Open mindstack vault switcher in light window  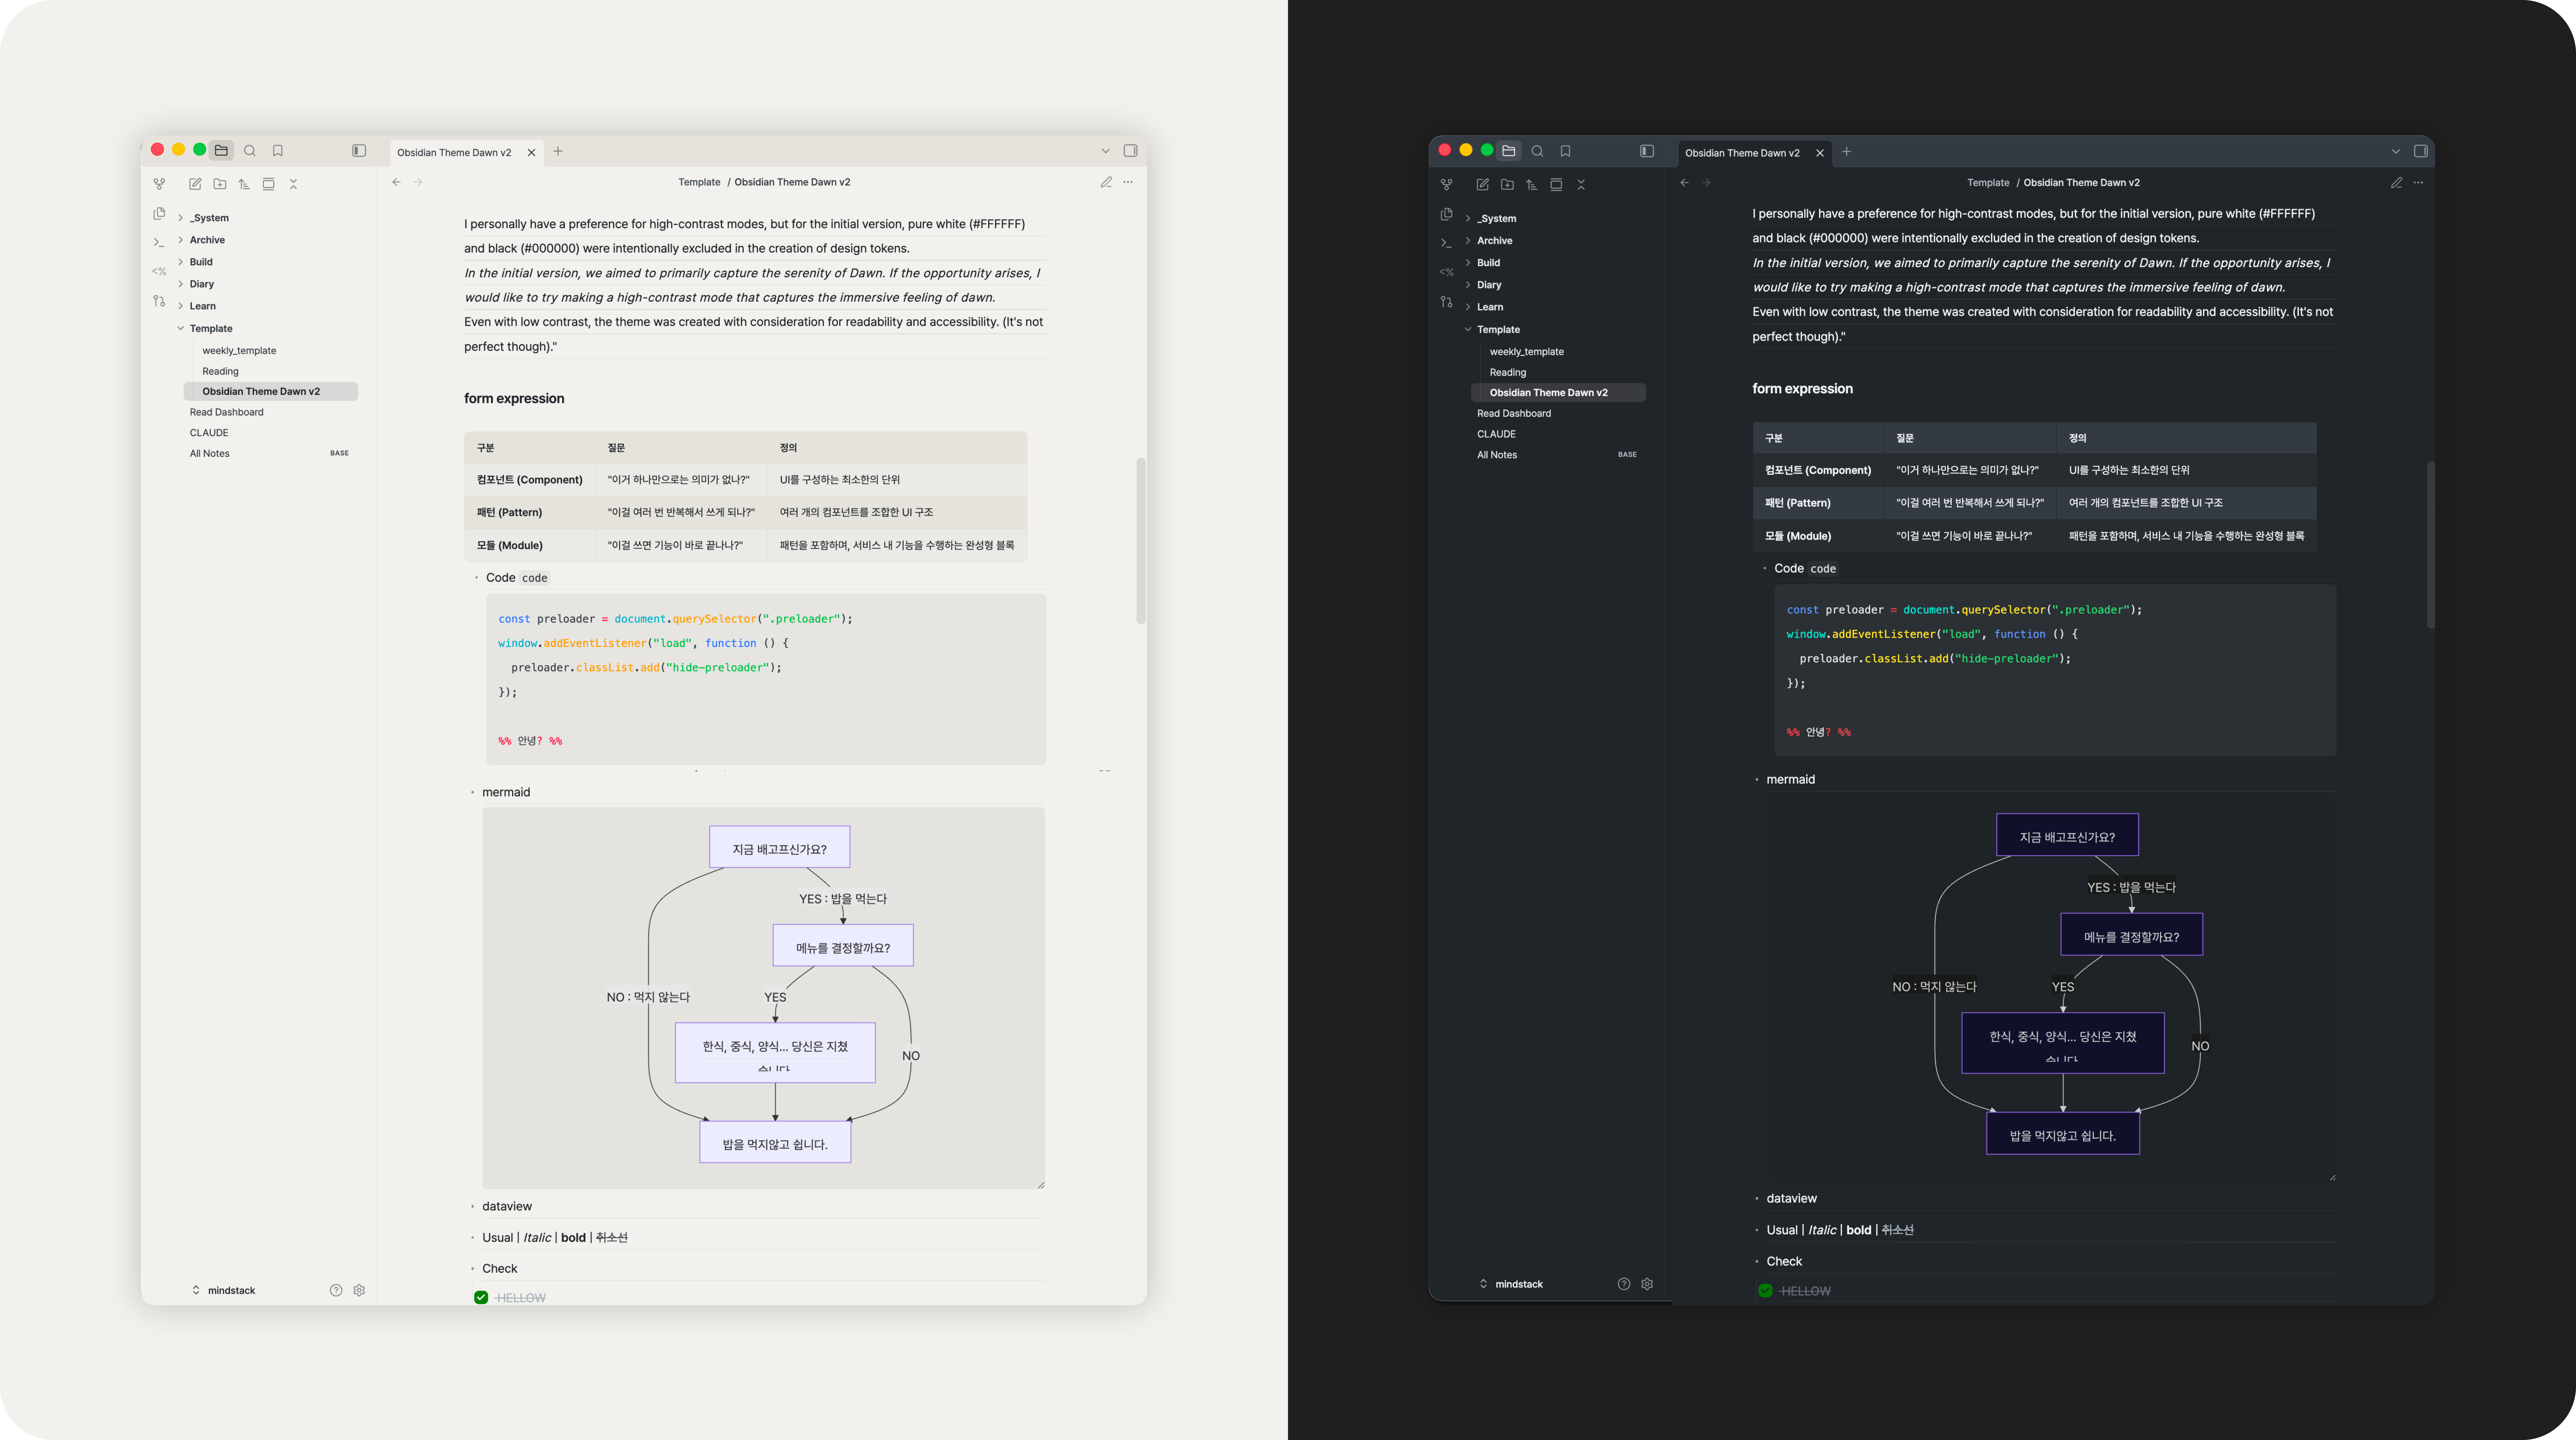click(x=224, y=1290)
